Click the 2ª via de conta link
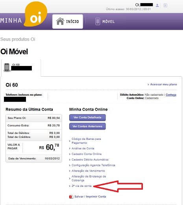The height and width of the screenshot is (205, 183). (81, 186)
